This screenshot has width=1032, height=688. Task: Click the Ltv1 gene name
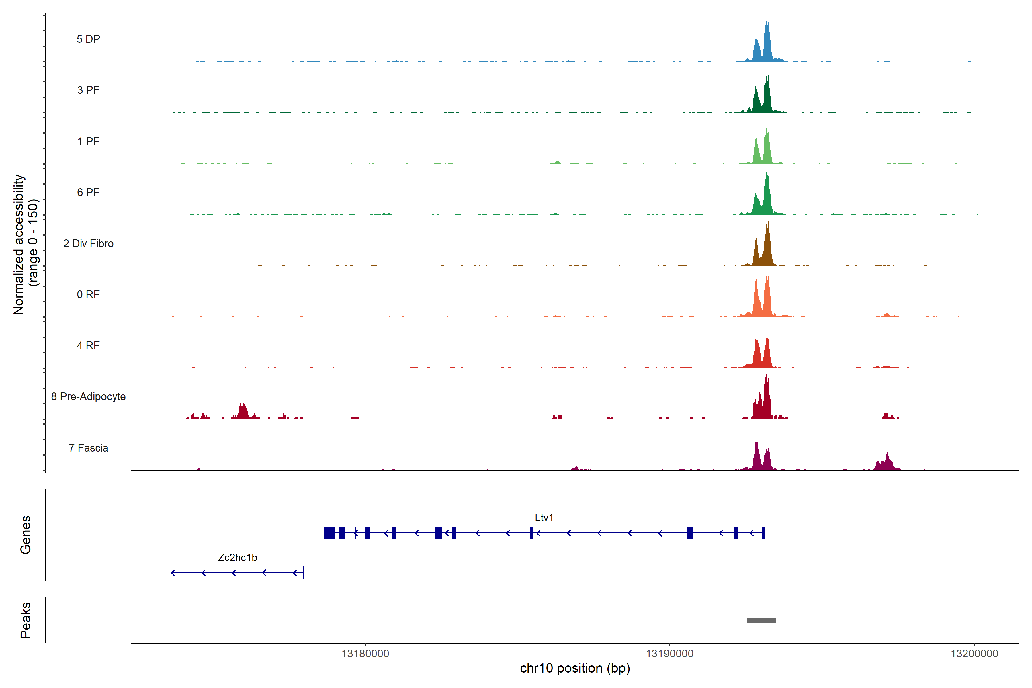tap(544, 518)
